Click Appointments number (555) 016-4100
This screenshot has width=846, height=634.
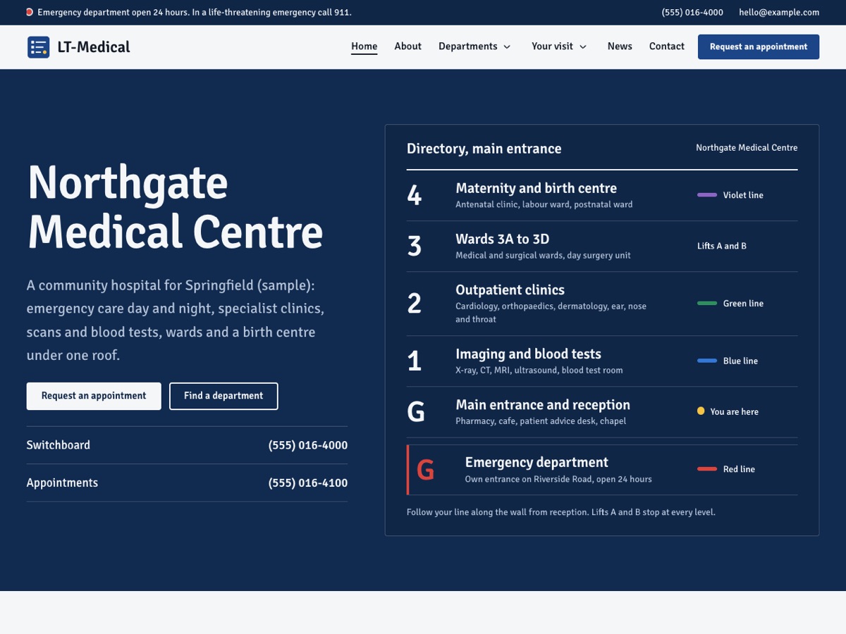tap(307, 483)
